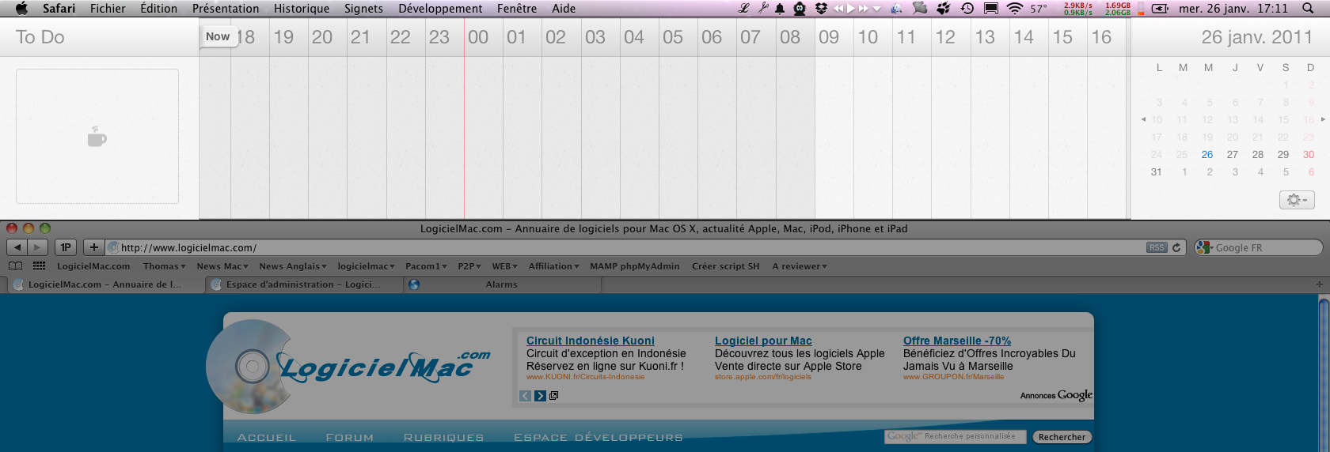Expand the Affiliation bookmarks folder
This screenshot has width=1330, height=452.
click(554, 266)
